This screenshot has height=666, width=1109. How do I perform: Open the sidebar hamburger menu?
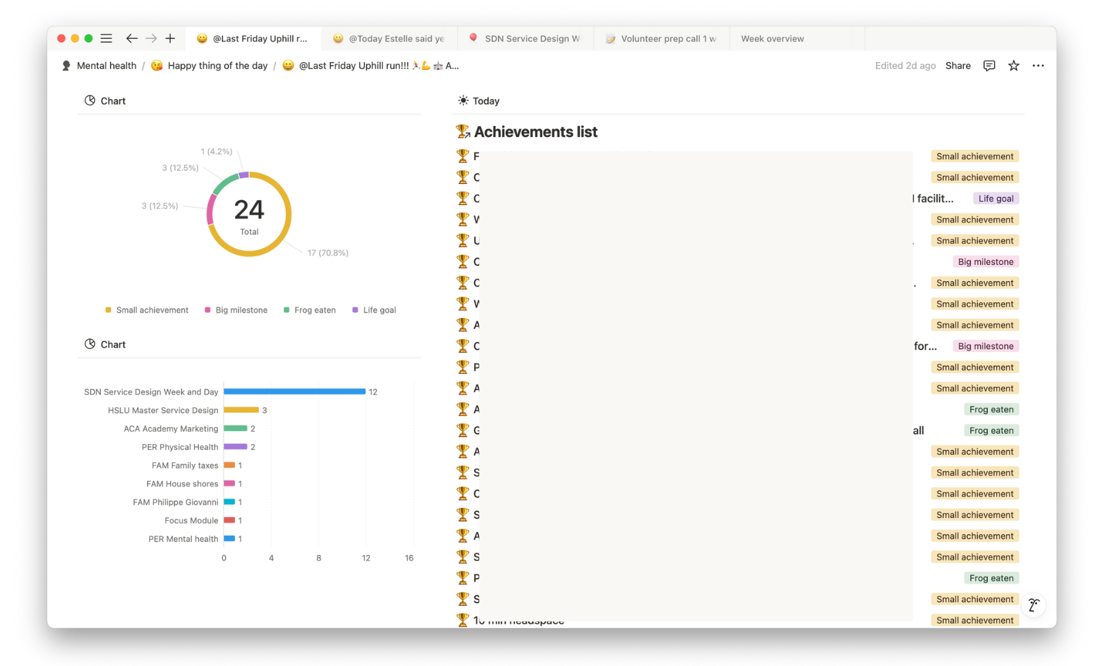click(106, 39)
